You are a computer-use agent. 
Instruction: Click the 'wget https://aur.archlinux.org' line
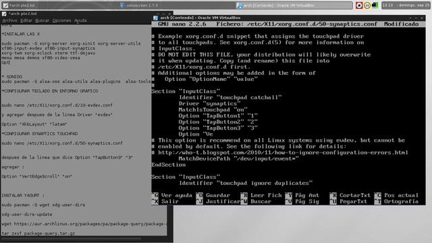[84, 224]
